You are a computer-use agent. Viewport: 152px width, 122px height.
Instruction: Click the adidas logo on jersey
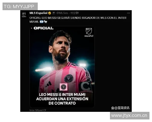tap(48, 84)
